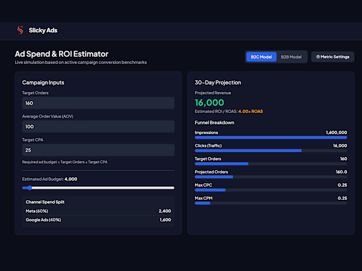The height and width of the screenshot is (271, 362).
Task: Click the Projected Orders funnel bar
Action: [x=271, y=177]
